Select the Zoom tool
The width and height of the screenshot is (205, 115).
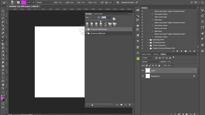[x=3, y=88]
